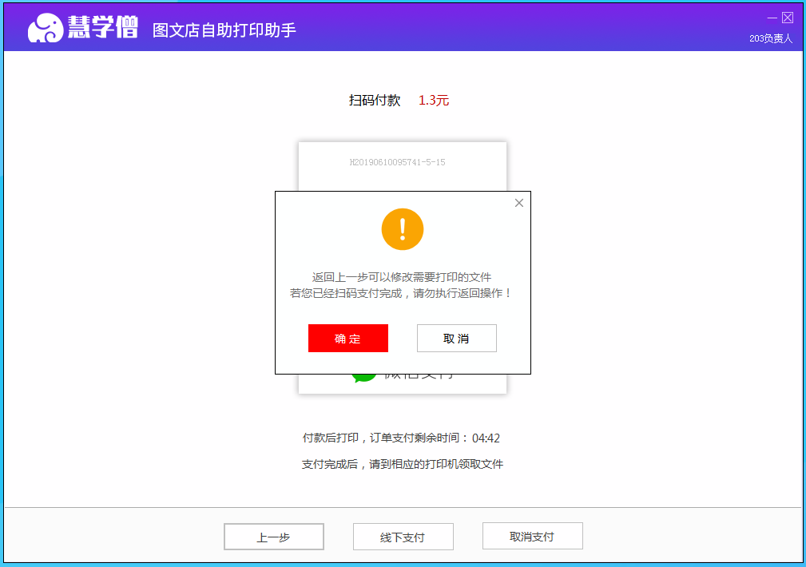Click the 支付完成后 printer pickup instruction text
The width and height of the screenshot is (806, 567).
click(403, 464)
